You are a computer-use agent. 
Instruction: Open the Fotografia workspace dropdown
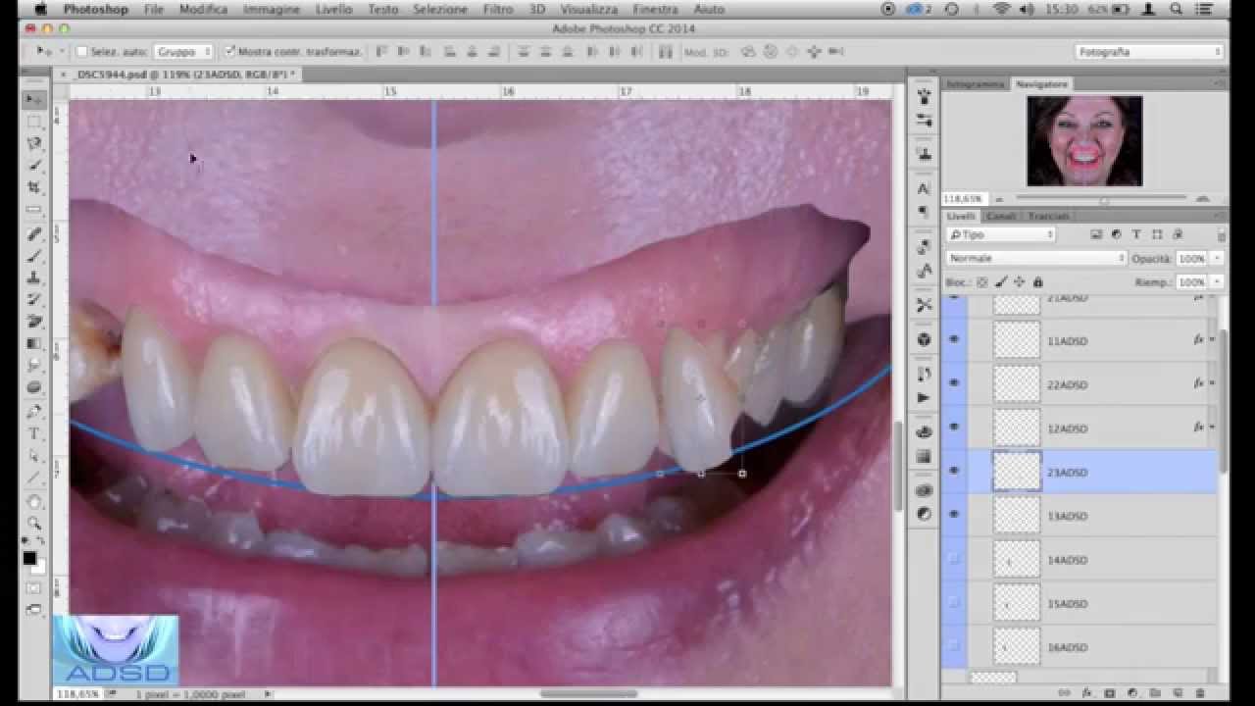[x=1149, y=51]
